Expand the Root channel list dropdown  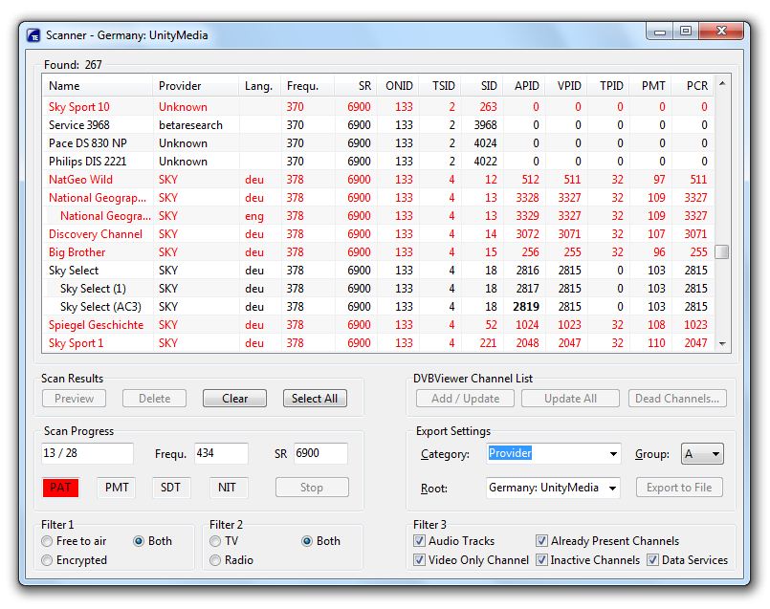(612, 488)
